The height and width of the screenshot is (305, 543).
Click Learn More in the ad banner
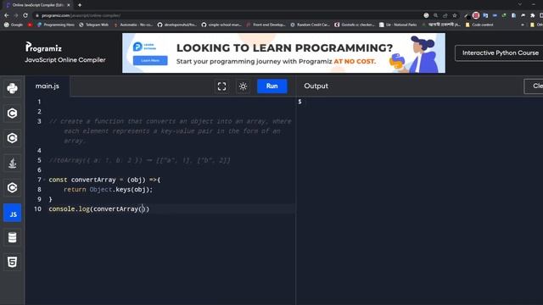tap(150, 60)
